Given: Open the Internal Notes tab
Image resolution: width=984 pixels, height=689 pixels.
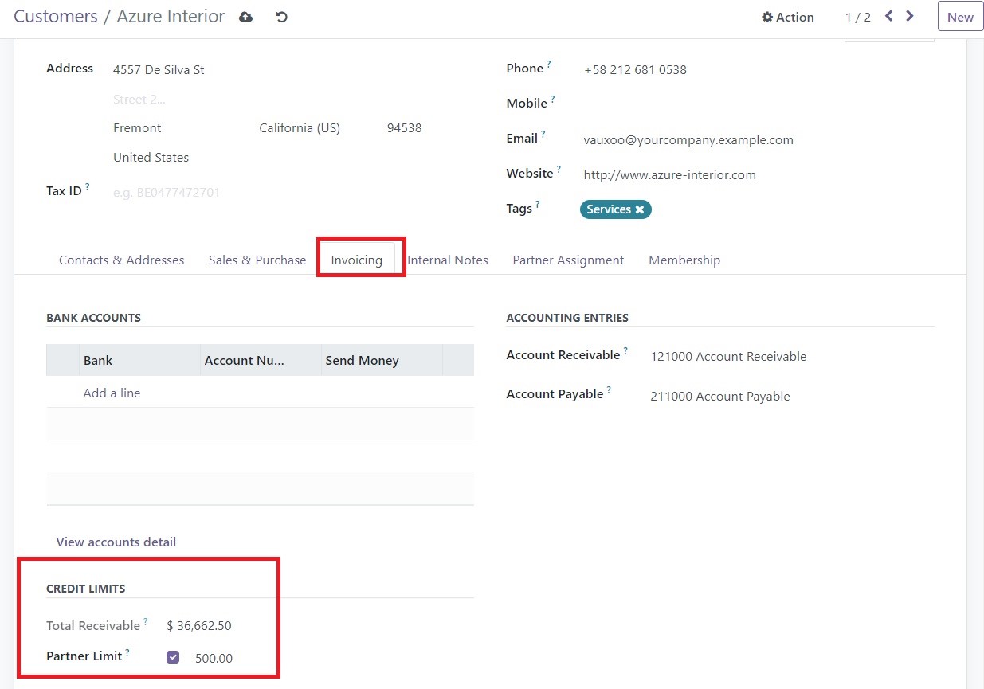Looking at the screenshot, I should point(448,260).
